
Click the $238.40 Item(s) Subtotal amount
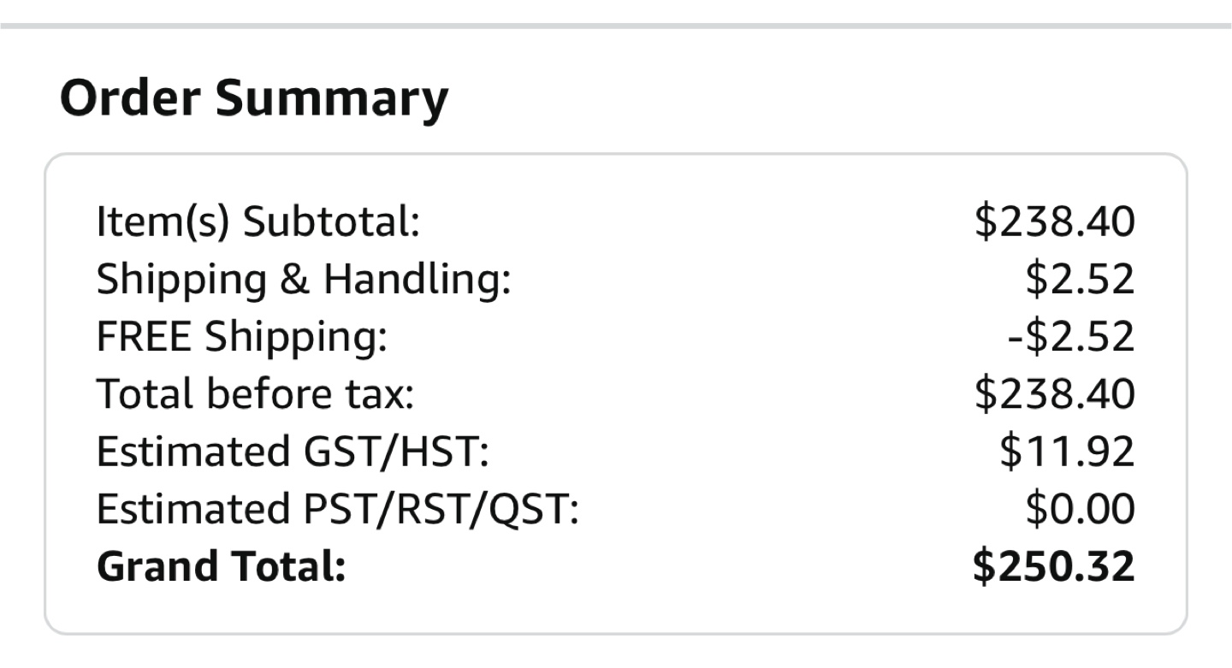coord(1054,222)
